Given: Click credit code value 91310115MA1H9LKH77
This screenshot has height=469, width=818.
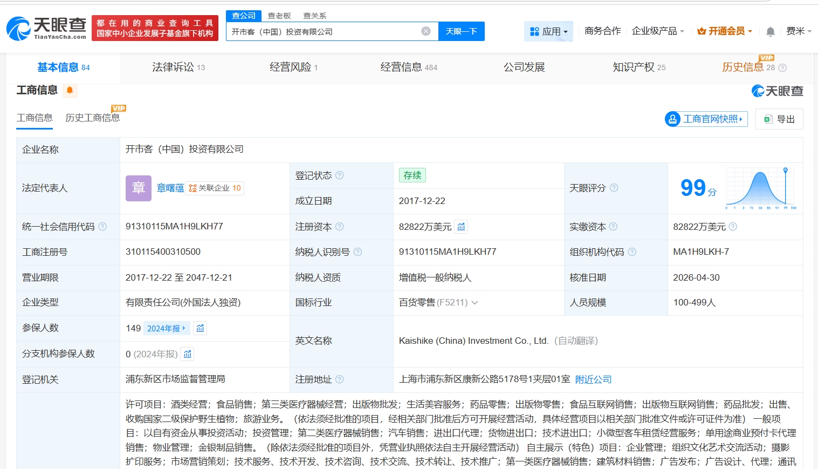Looking at the screenshot, I should coord(174,227).
